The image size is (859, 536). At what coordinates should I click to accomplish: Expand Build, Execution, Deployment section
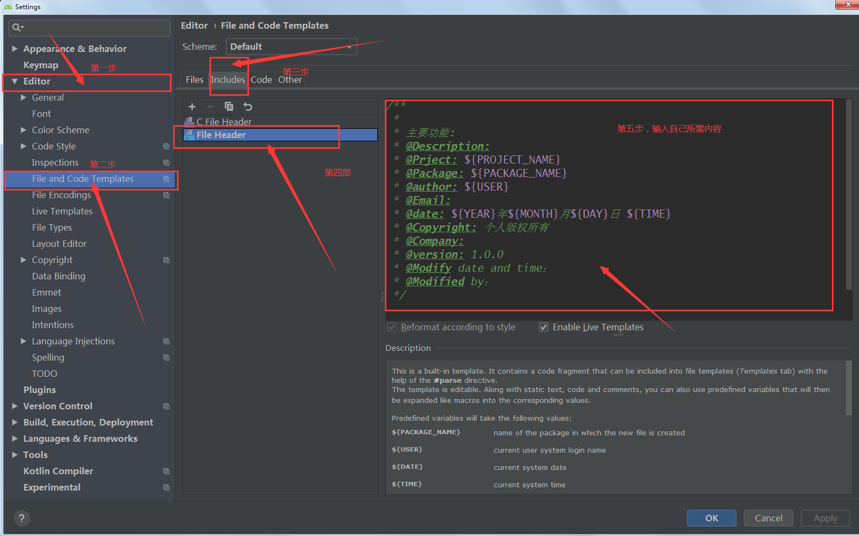(x=15, y=422)
